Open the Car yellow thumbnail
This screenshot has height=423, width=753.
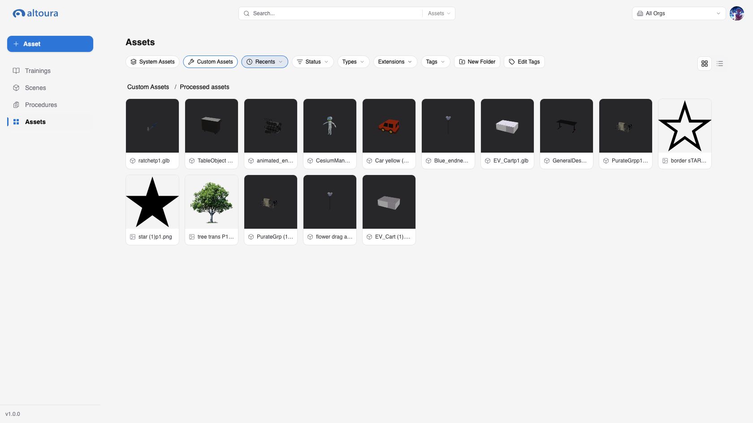tap(389, 126)
